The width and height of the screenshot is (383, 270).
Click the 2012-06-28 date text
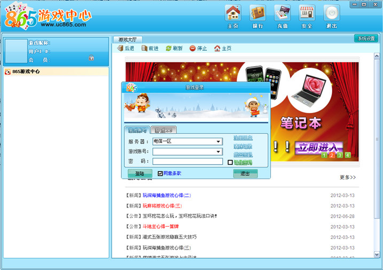(342, 216)
